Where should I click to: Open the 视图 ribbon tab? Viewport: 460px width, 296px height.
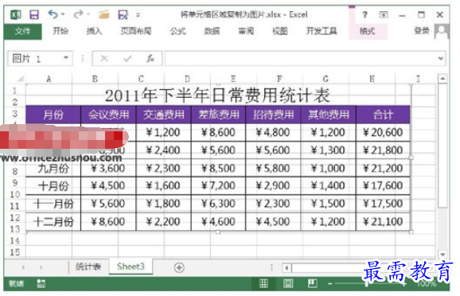(x=280, y=31)
